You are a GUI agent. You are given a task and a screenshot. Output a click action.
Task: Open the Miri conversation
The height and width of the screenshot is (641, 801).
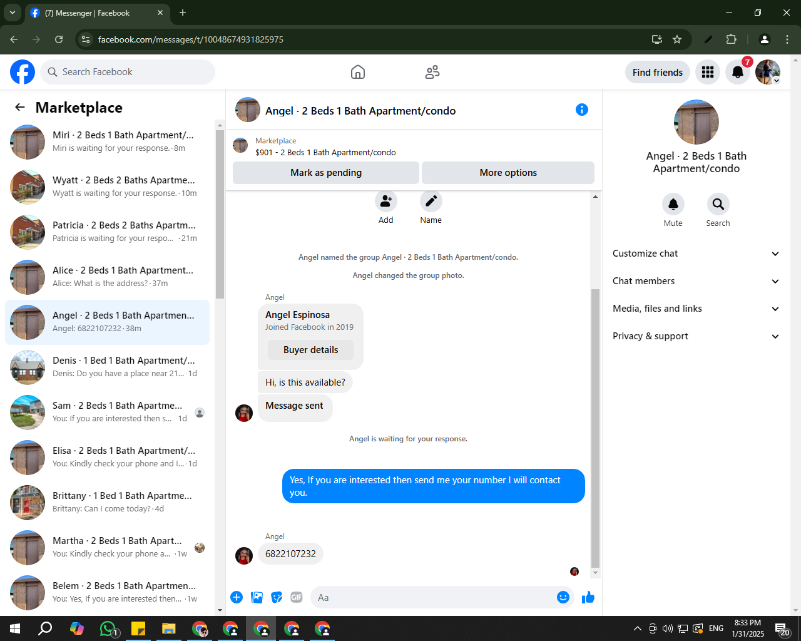pyautogui.click(x=107, y=142)
